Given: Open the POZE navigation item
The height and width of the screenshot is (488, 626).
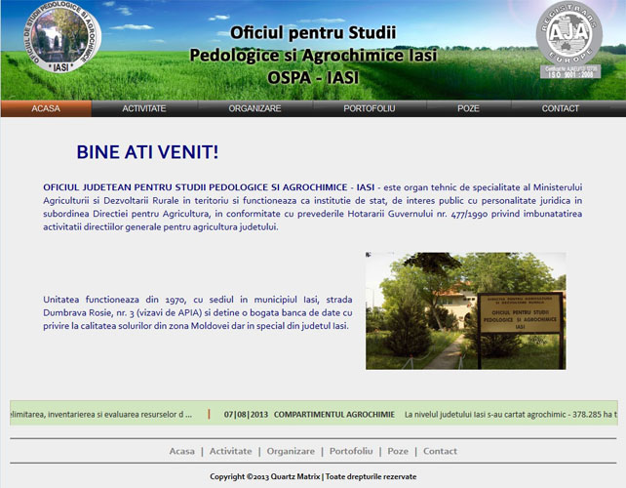Looking at the screenshot, I should 468,108.
